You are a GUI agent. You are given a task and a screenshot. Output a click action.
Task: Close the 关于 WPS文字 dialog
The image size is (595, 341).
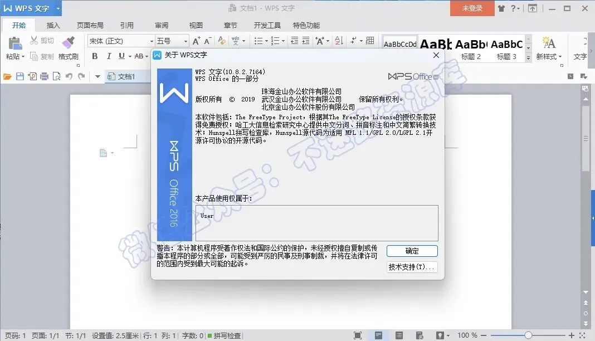tap(436, 55)
